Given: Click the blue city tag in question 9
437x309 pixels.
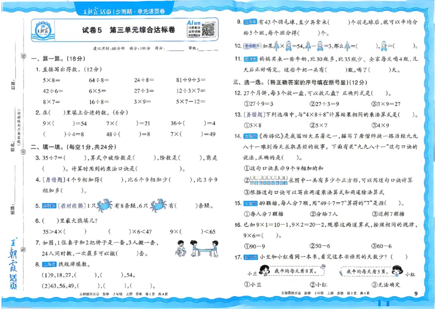Looking at the screenshot, I should (250, 22).
